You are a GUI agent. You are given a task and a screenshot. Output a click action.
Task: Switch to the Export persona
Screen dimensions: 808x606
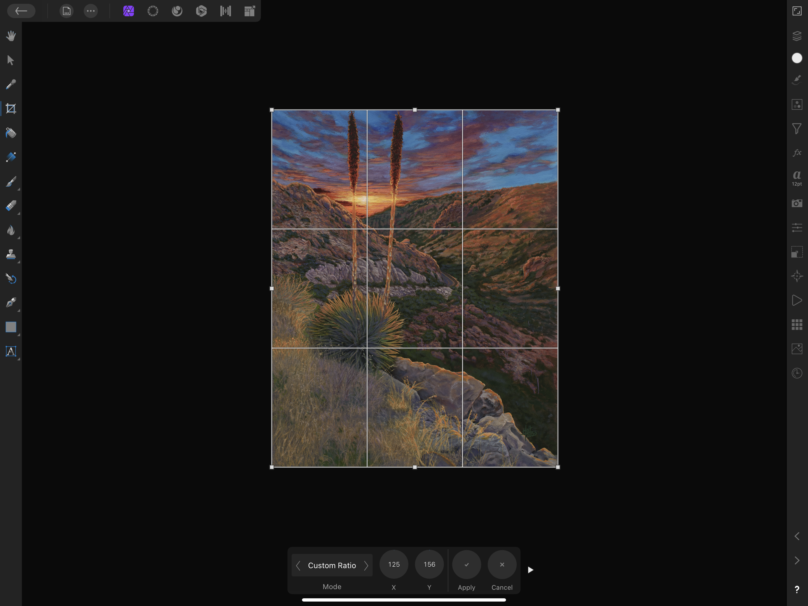[x=250, y=11]
